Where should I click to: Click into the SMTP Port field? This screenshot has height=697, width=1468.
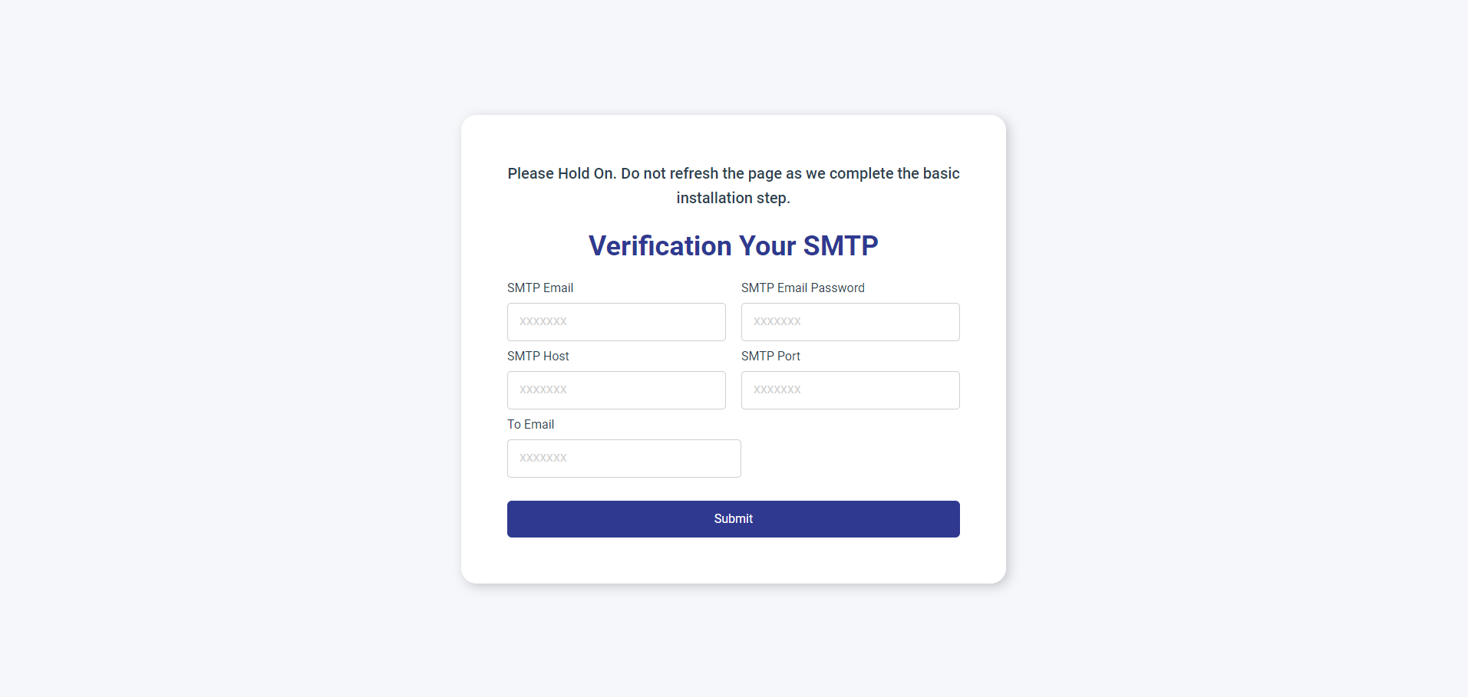[x=850, y=390]
